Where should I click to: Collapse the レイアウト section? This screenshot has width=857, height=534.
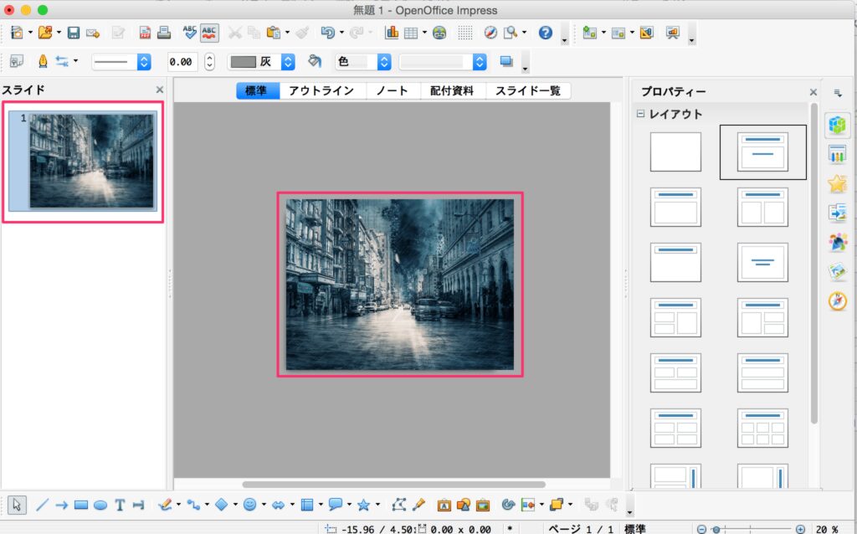[641, 114]
